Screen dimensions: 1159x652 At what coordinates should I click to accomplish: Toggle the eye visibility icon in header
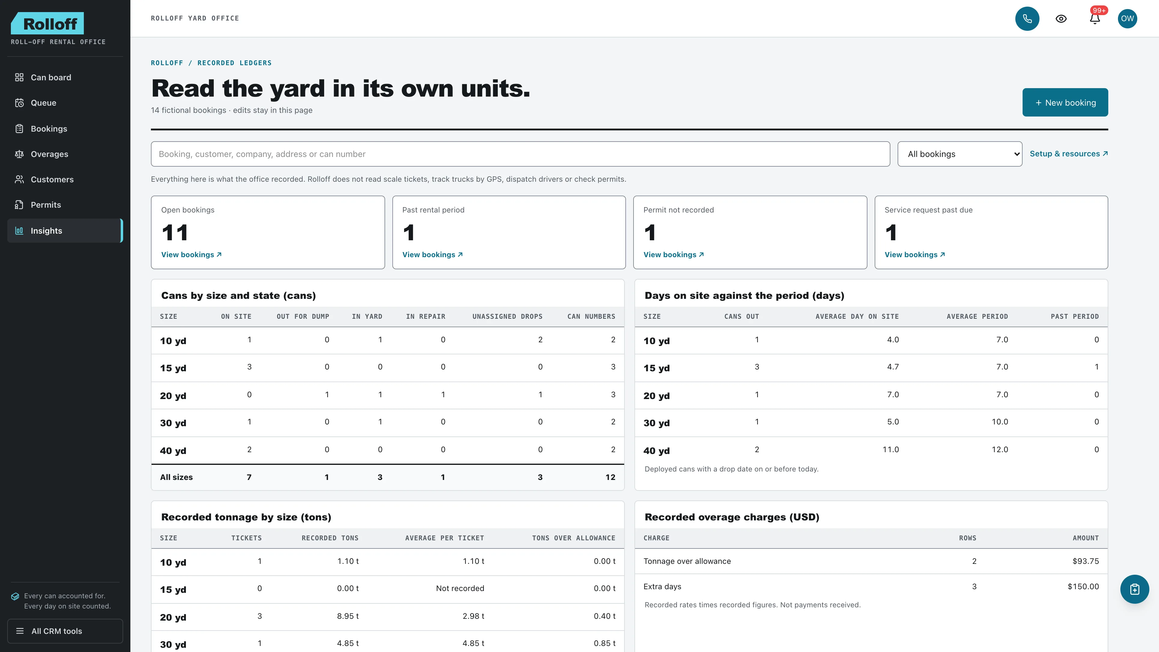coord(1061,18)
